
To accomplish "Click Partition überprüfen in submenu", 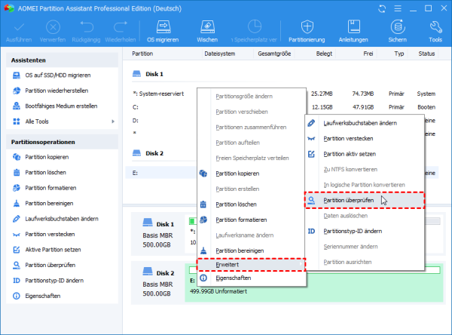I will pyautogui.click(x=365, y=200).
